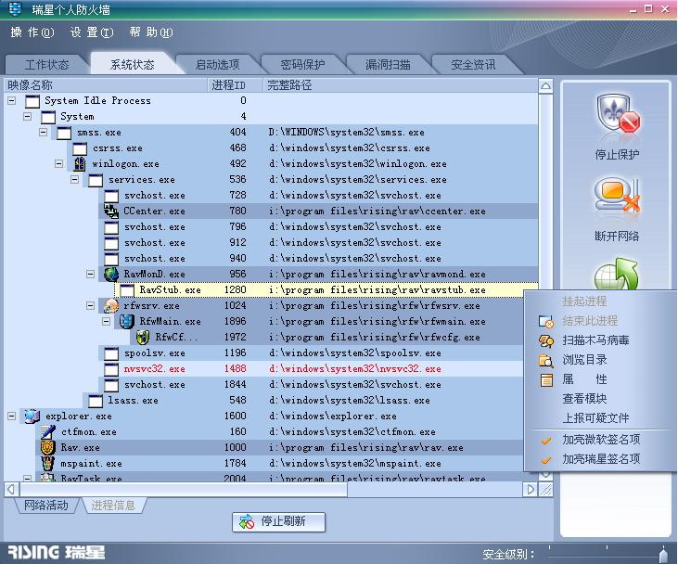
Task: Click the browse directory folder icon
Action: coord(546,360)
